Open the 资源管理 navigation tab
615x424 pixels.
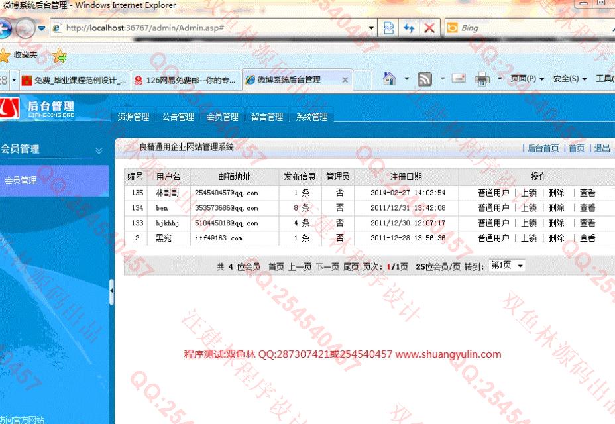(x=133, y=117)
